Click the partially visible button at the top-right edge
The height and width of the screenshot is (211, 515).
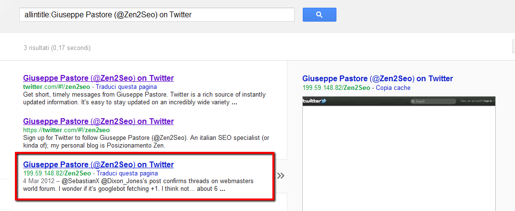coord(513,47)
